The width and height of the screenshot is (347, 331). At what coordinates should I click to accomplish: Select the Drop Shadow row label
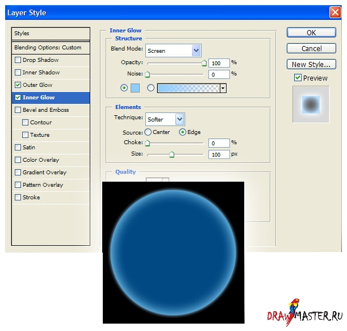point(40,60)
